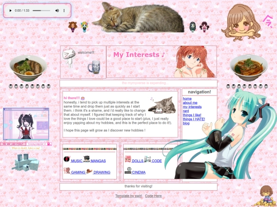Screen dimensions: 277x207
Task: Open the MANGAS interest link
Action: pos(98,161)
